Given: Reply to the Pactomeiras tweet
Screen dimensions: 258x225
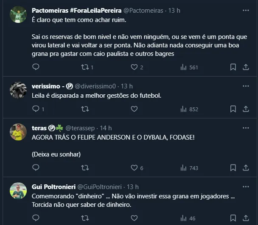Looking at the screenshot, I should [x=36, y=67].
